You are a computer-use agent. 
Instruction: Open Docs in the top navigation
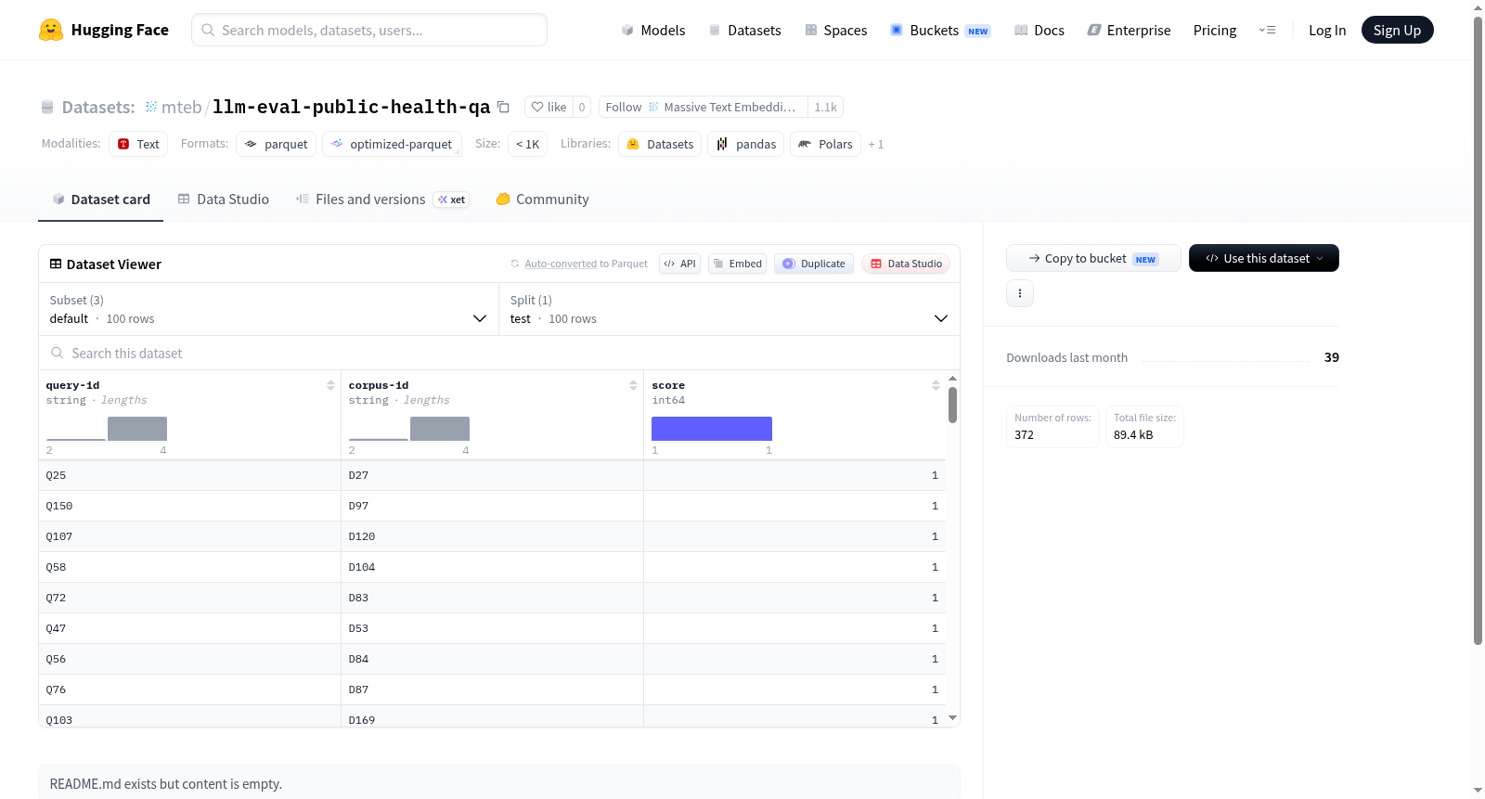[1039, 30]
